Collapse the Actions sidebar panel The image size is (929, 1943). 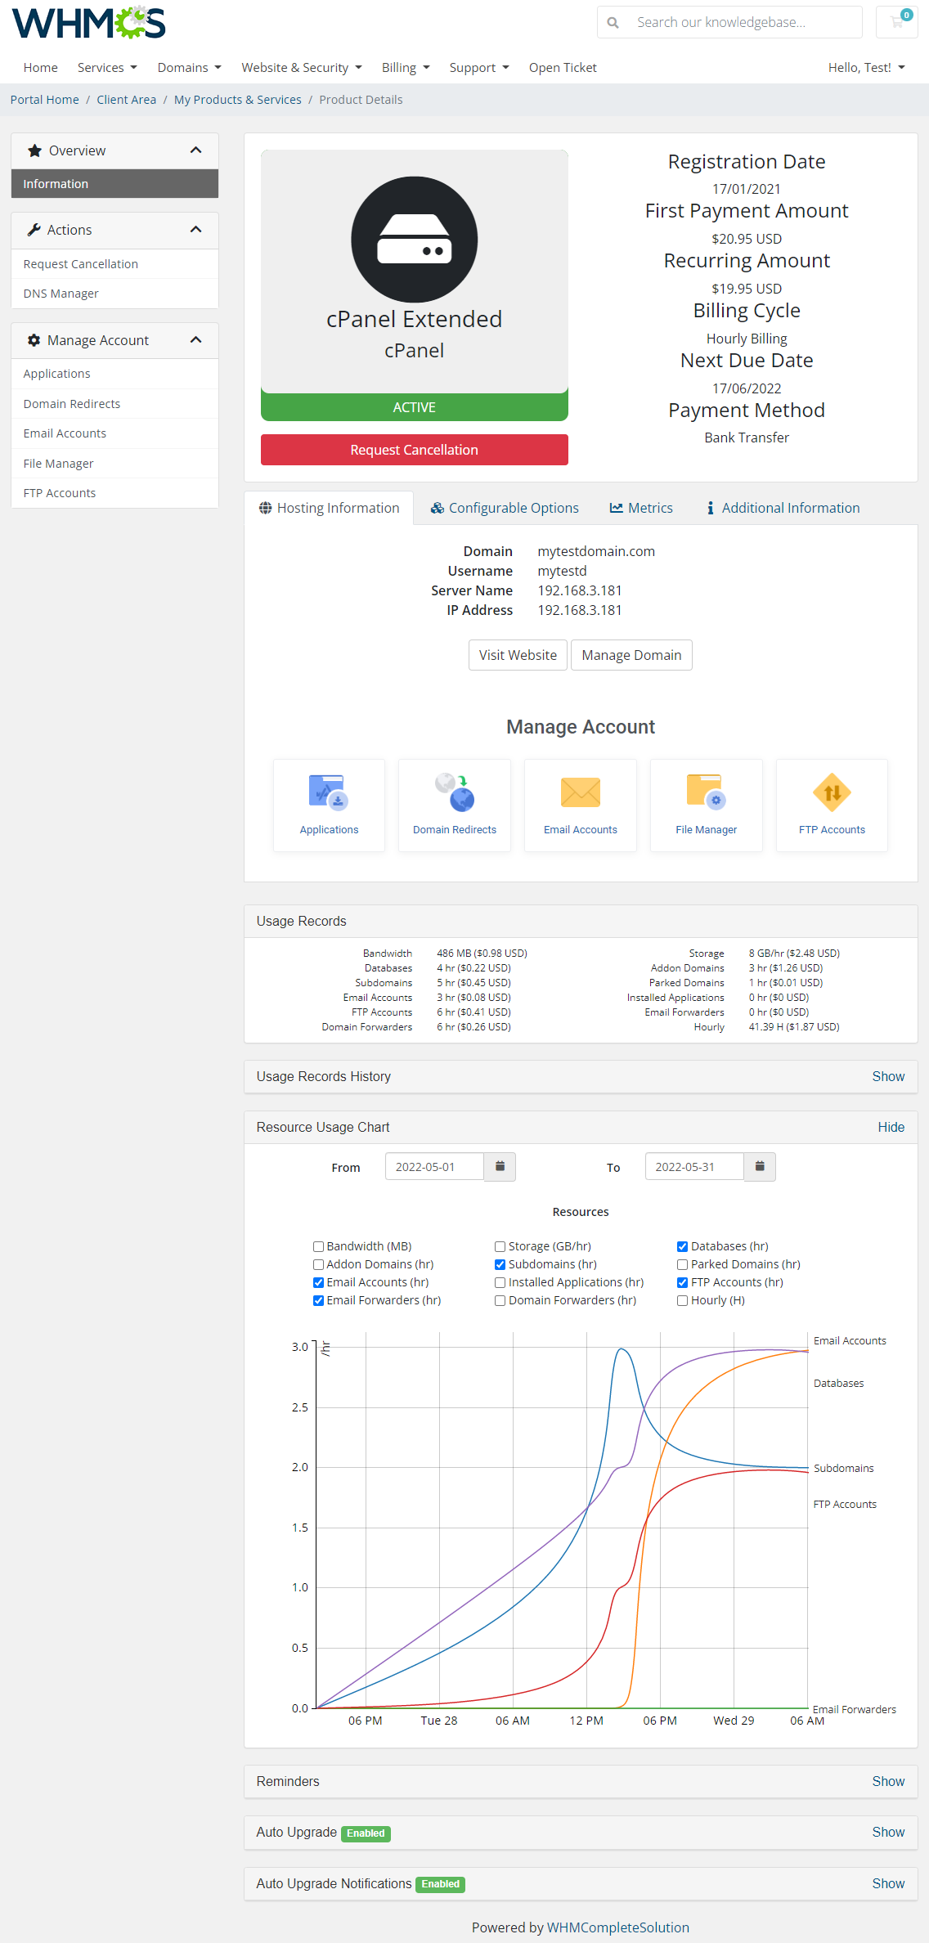[195, 230]
